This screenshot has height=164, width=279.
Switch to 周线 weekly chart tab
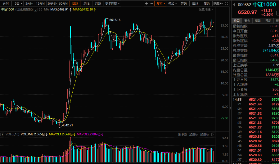click(x=87, y=4)
